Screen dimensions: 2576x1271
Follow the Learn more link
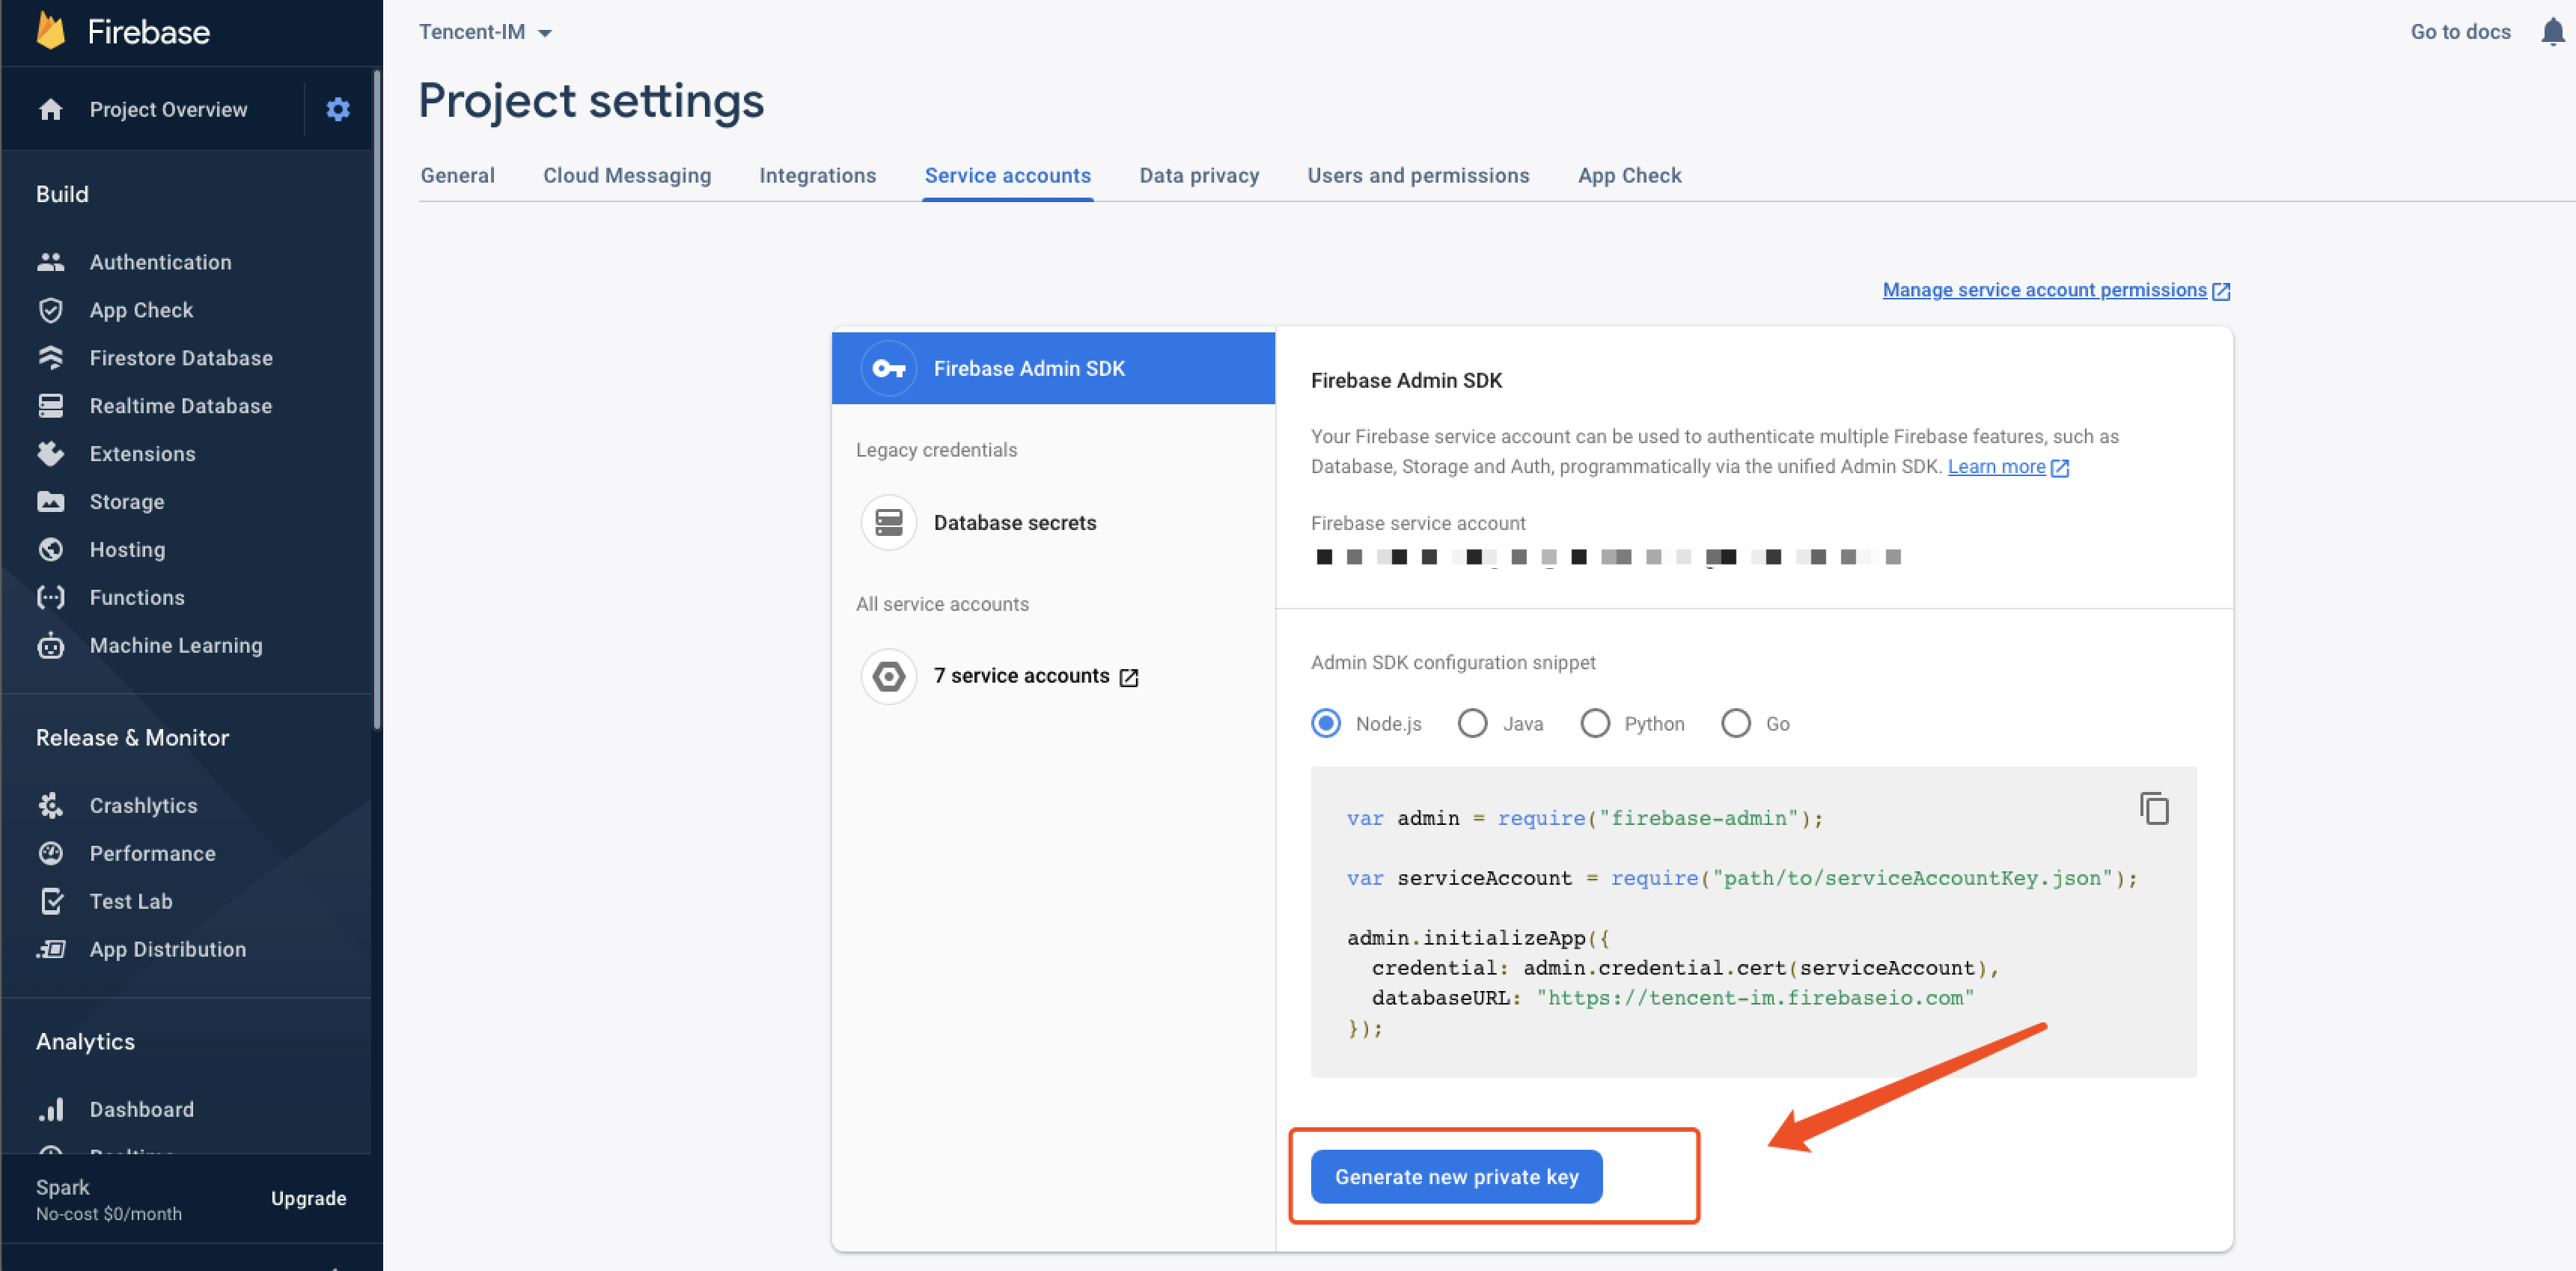click(1996, 467)
